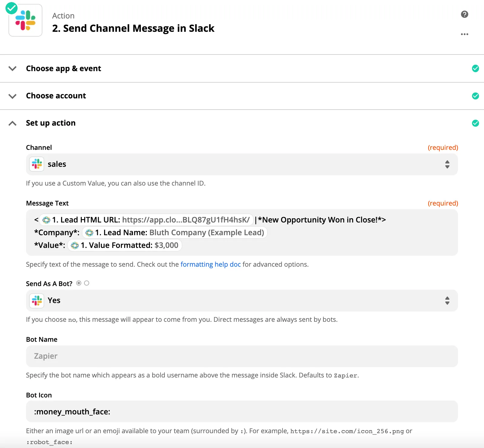Screen dimensions: 484x448
Task: Expand the Choose account section
Action: click(12, 96)
